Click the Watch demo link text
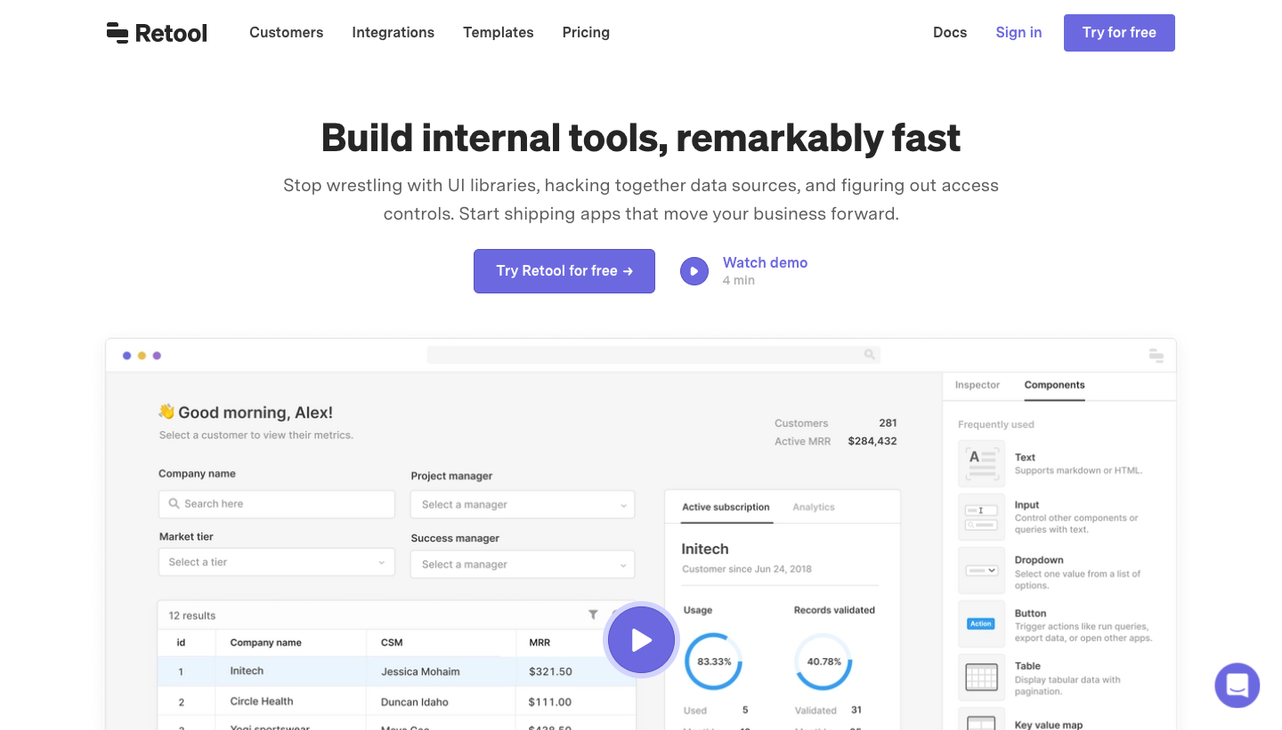The image size is (1282, 730). (x=765, y=262)
